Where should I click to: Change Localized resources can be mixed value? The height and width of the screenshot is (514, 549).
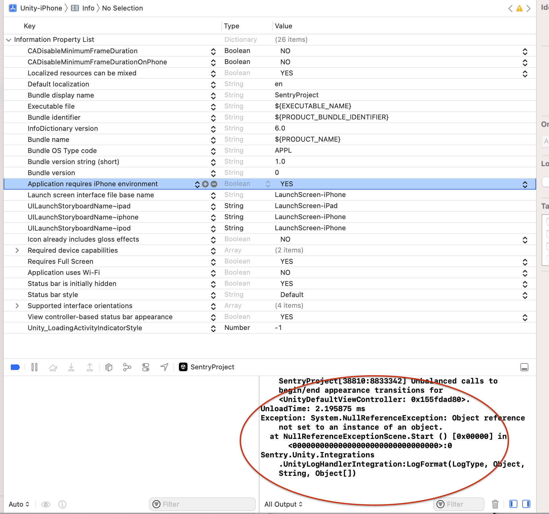pos(525,73)
